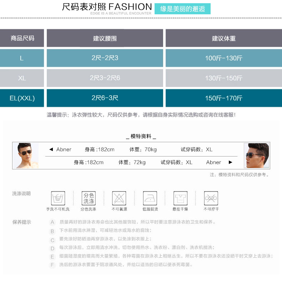The width and height of the screenshot is (282, 283).
Task: Click the 建议腰围 column header
Action: [105, 38]
